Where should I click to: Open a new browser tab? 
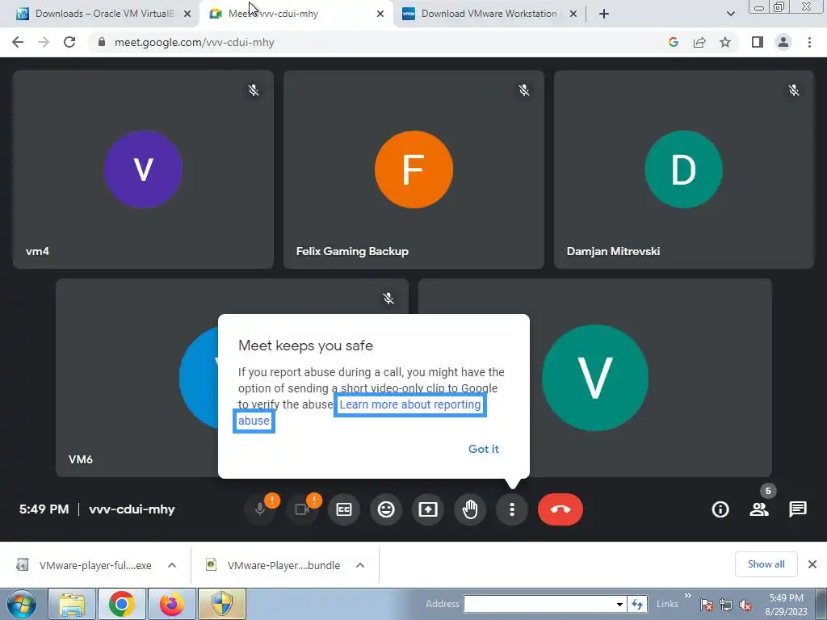tap(604, 14)
